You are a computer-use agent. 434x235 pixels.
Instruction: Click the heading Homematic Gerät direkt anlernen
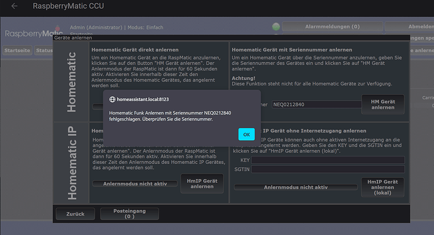[x=135, y=50]
